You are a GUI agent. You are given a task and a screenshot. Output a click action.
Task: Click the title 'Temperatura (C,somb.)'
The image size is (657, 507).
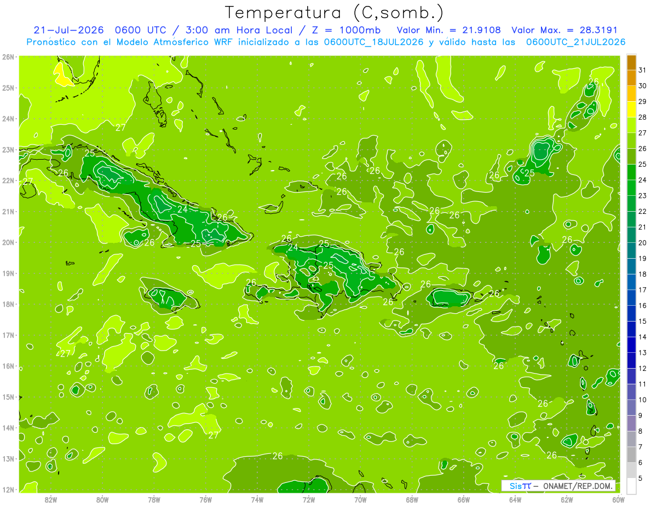pyautogui.click(x=335, y=13)
